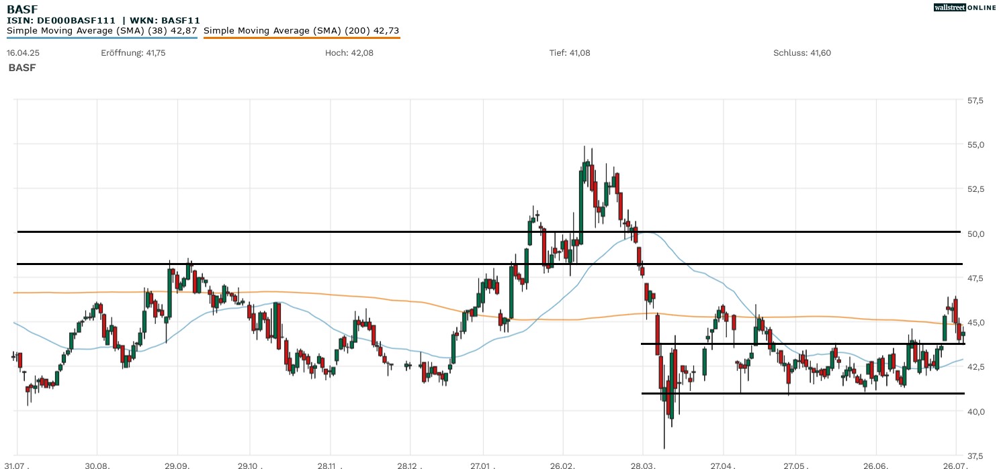Click the BASF heading at top

pos(22,9)
